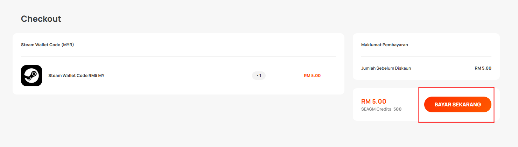Click the 500 credits value

point(397,109)
